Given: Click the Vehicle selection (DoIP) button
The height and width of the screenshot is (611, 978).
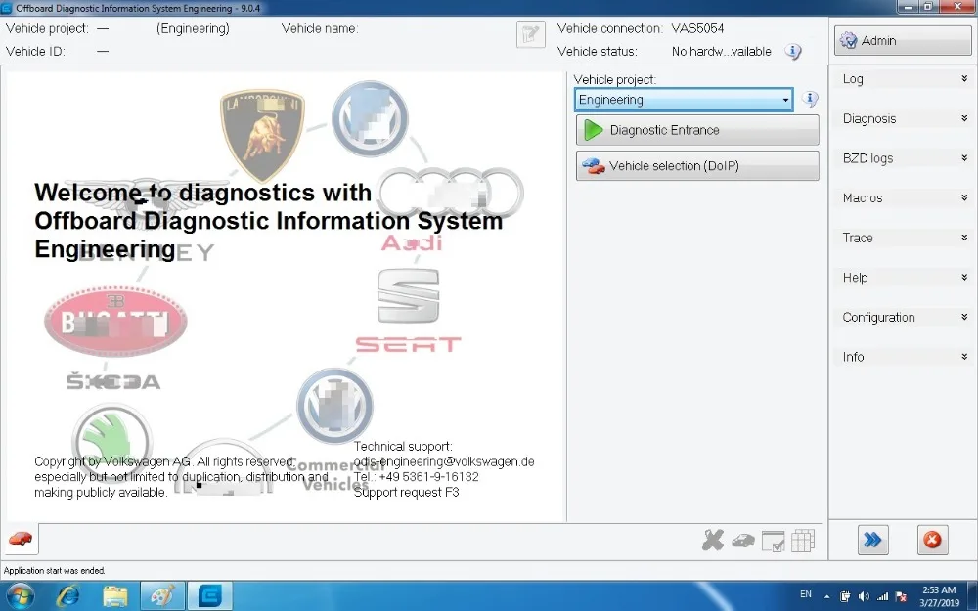Looking at the screenshot, I should pos(697,166).
